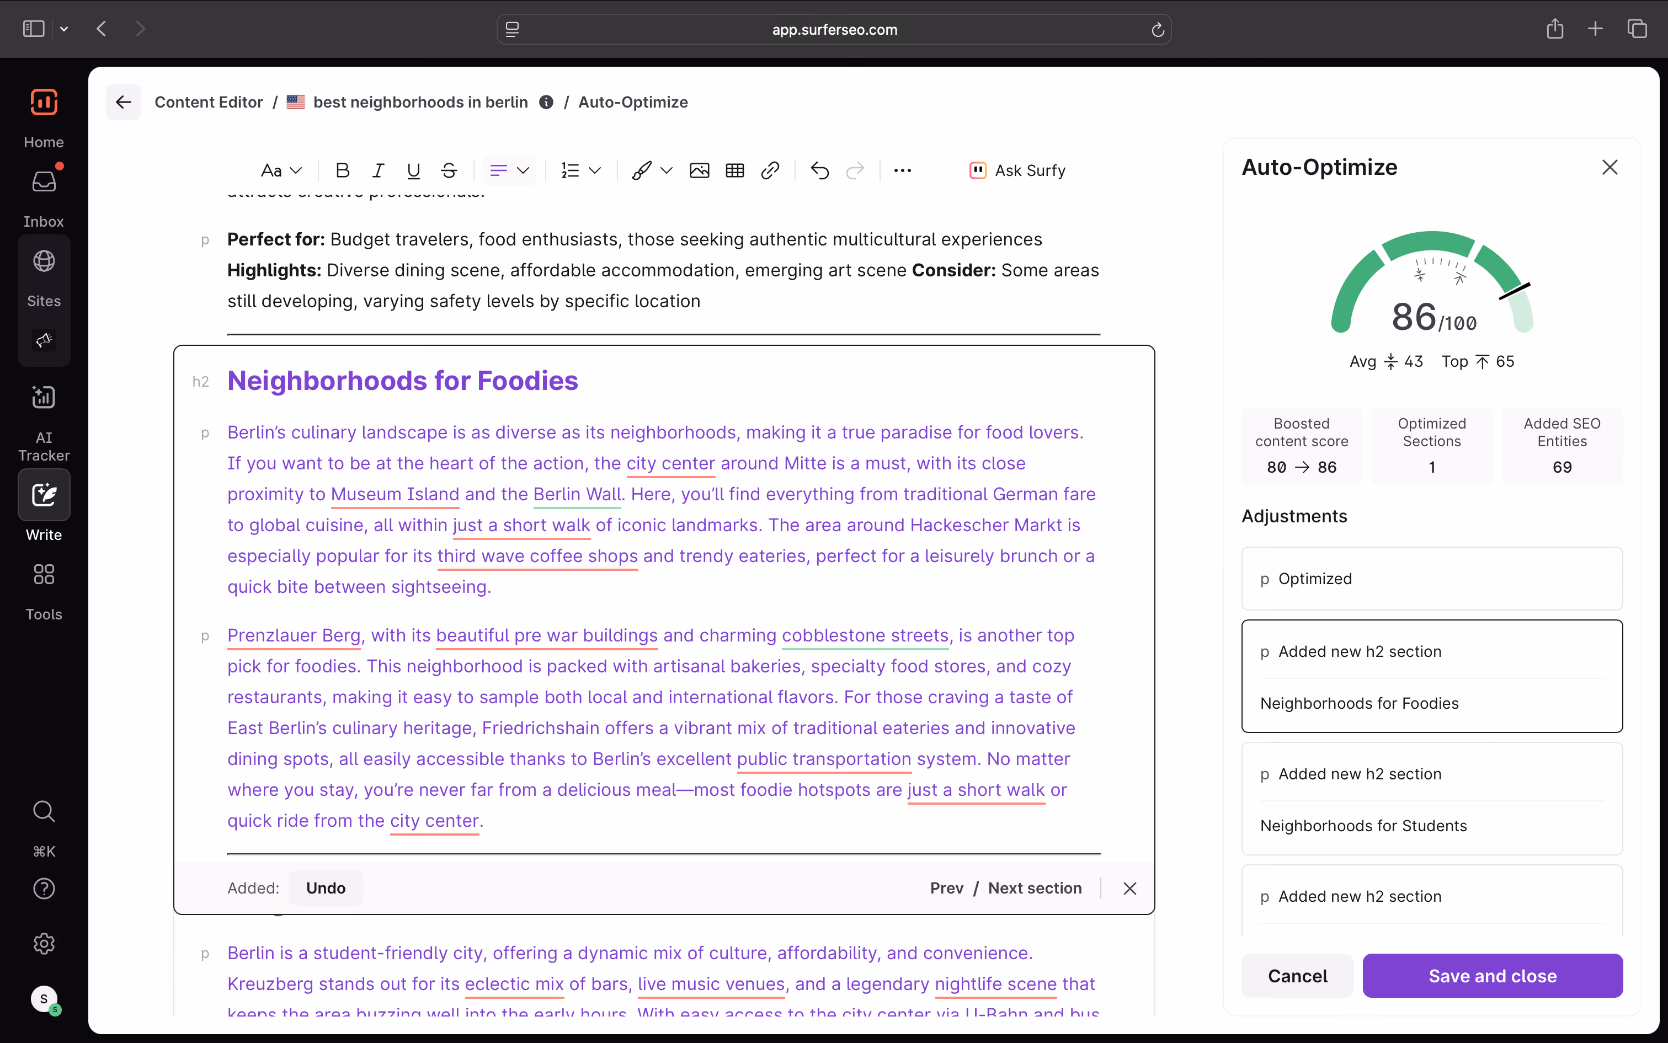Open the text alignment dropdown

point(509,170)
